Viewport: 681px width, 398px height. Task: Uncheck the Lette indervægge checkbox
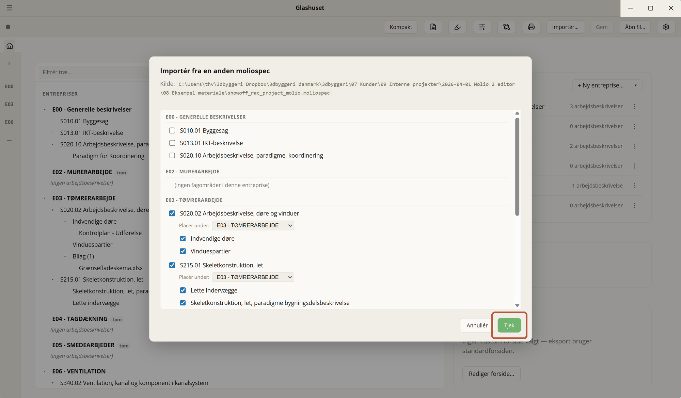[183, 290]
